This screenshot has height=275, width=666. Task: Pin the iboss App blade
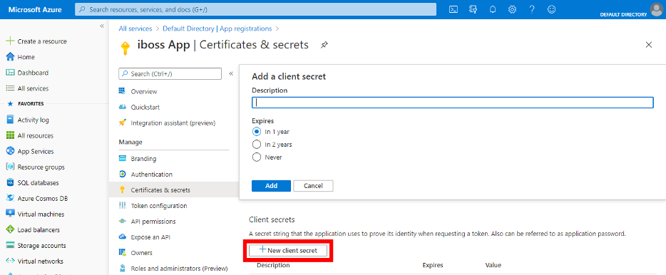tap(324, 45)
